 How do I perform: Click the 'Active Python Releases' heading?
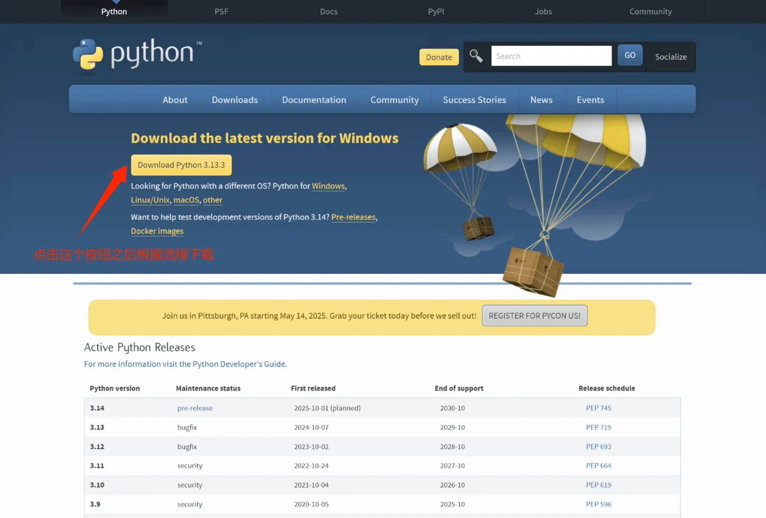(x=140, y=347)
